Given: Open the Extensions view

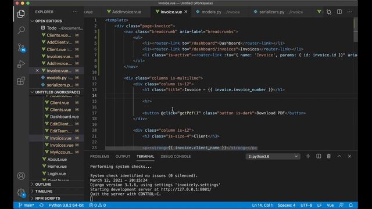Looking at the screenshot, I should point(21,81).
